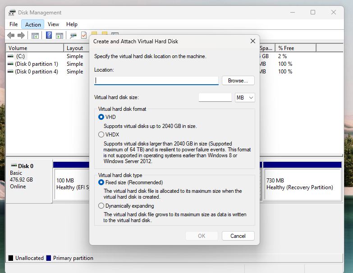Screen dimensions: 353x273
Task: Click the Disk 0 Basic 476.92 GB label
Action: click(x=29, y=181)
